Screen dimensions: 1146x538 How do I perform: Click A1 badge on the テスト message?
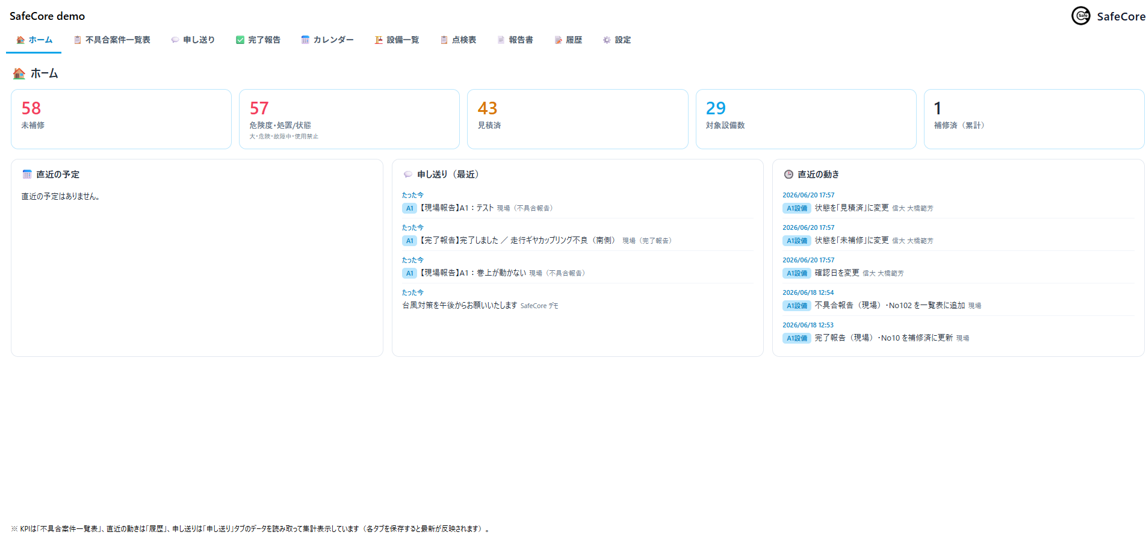pyautogui.click(x=409, y=208)
